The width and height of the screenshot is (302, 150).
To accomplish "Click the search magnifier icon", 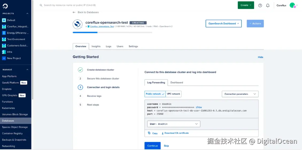I will (41, 5).
